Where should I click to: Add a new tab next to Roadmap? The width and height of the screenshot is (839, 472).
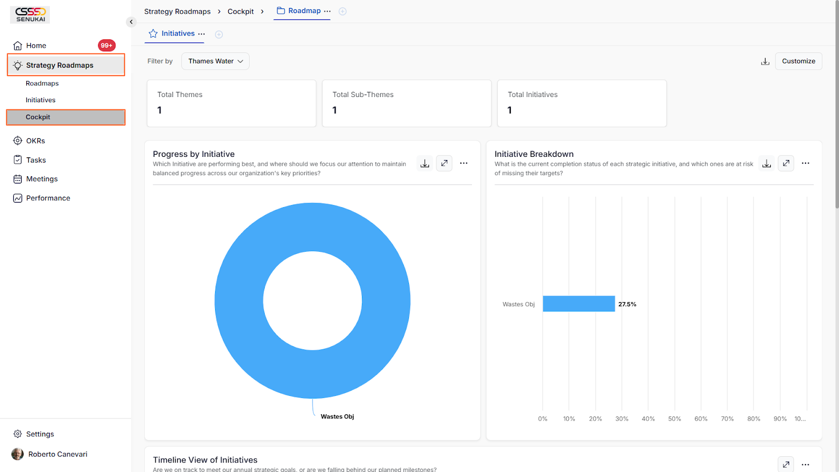[342, 12]
